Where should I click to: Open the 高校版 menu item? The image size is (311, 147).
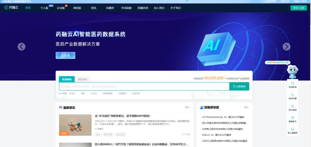pos(77,8)
